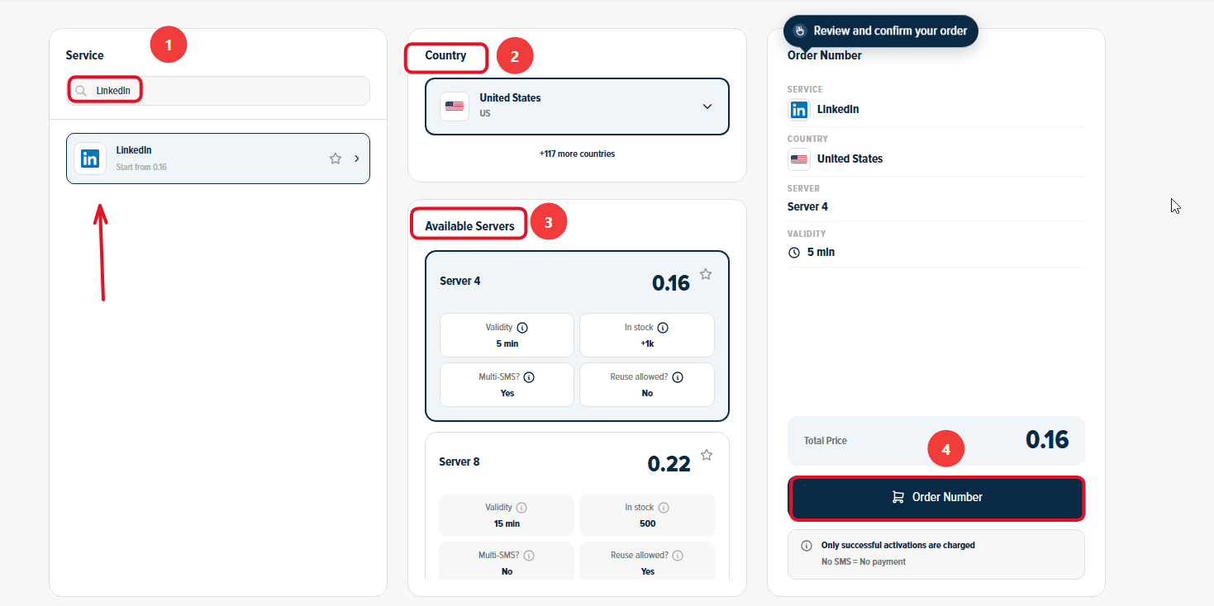Screen dimensions: 1214x606
Task: Click the LinkedIn logo in the order summary
Action: coord(799,109)
